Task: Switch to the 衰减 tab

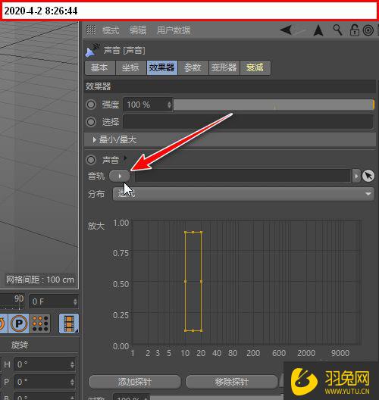Action: [255, 67]
